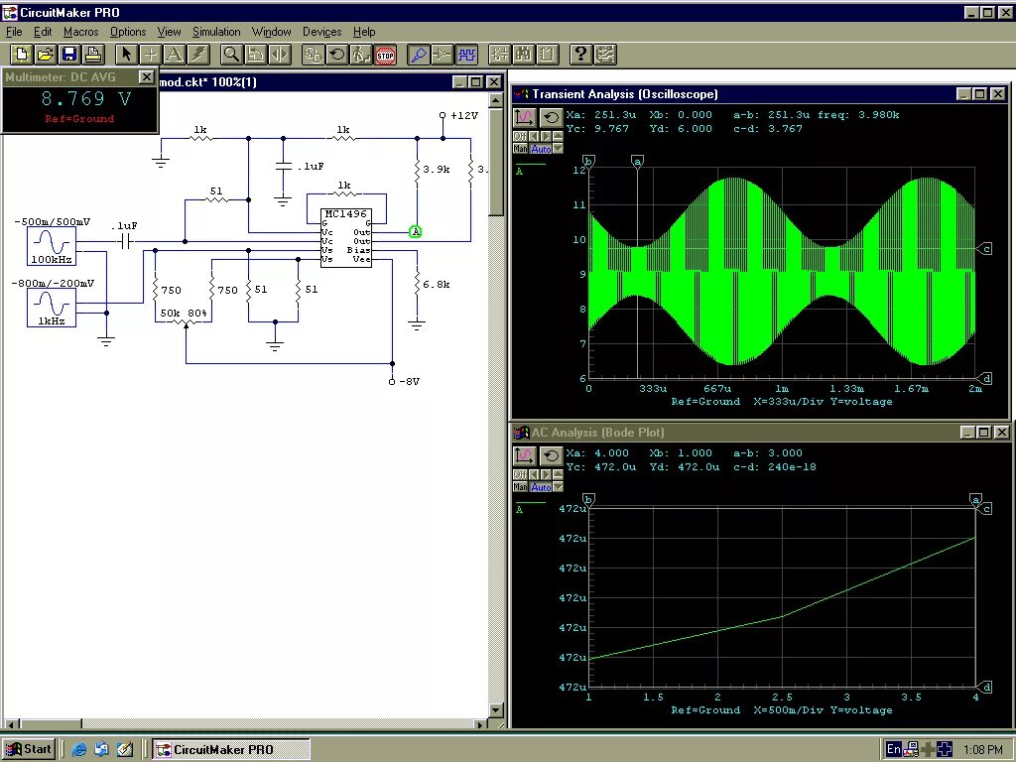Click cursor 'b' marker on Oscilloscope
Screen dimensions: 1016x762
(x=588, y=162)
